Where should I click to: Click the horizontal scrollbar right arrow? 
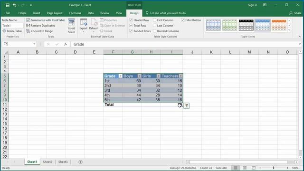296,162
